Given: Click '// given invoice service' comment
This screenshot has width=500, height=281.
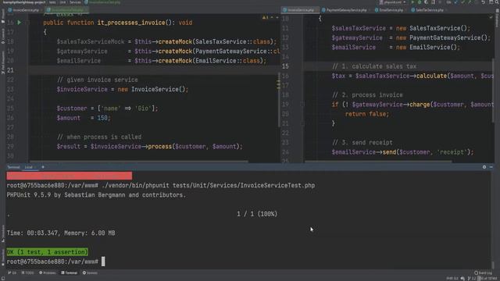Looking at the screenshot, I should pyautogui.click(x=97, y=80).
